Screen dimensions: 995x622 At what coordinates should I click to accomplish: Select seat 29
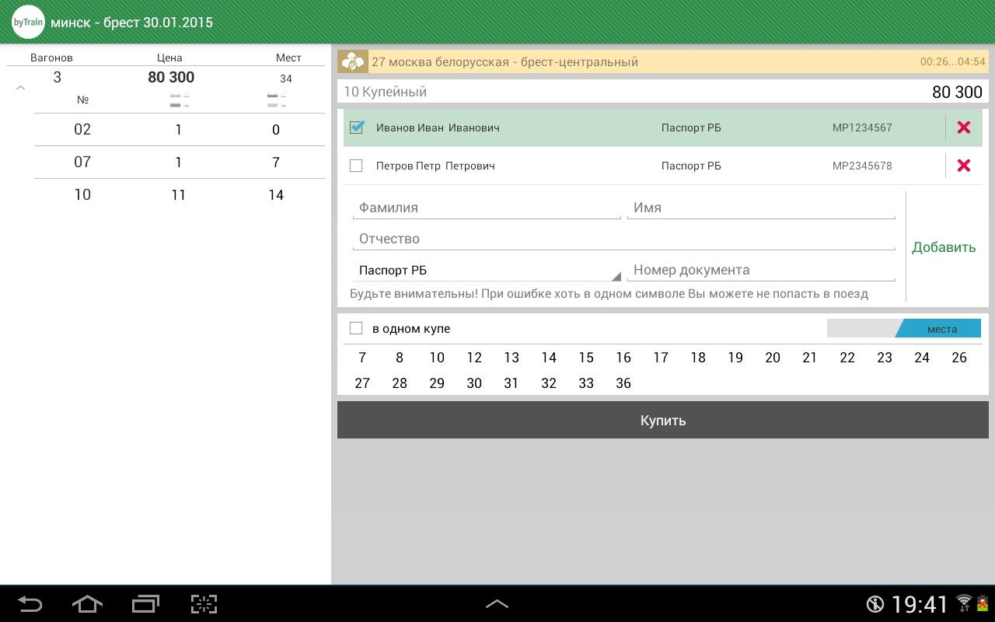(x=437, y=383)
